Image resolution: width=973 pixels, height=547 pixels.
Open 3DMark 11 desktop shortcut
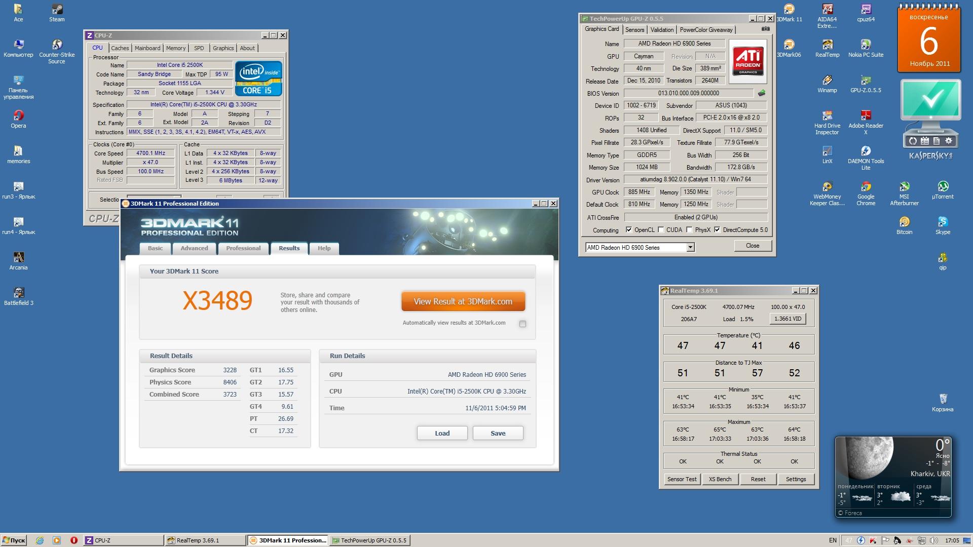[x=789, y=13]
